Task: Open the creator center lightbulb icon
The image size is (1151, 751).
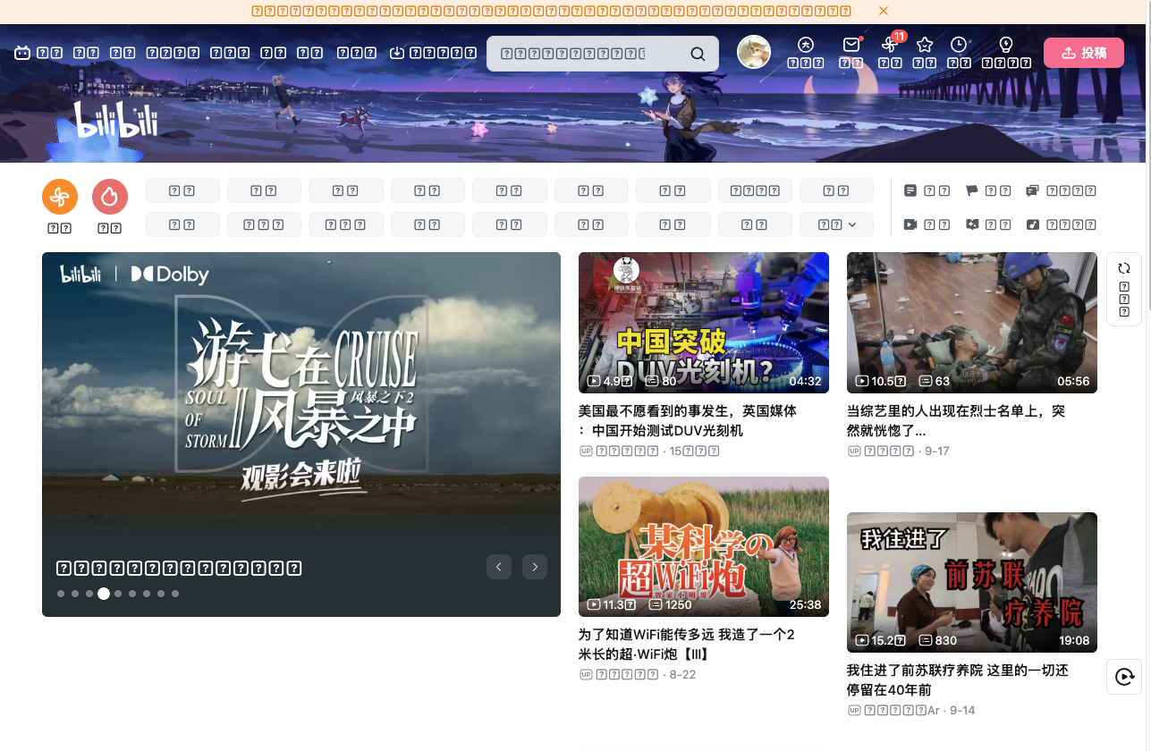Action: point(1006,45)
